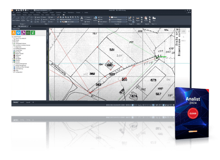Click the Incolla paste icon
The height and width of the screenshot is (160, 220).
(x=146, y=19)
